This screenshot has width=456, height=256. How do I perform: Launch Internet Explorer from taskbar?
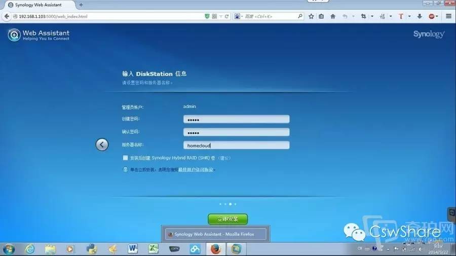(x=30, y=249)
